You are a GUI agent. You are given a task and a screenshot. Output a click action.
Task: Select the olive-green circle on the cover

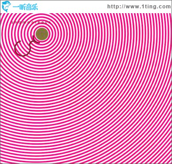coord(42,34)
